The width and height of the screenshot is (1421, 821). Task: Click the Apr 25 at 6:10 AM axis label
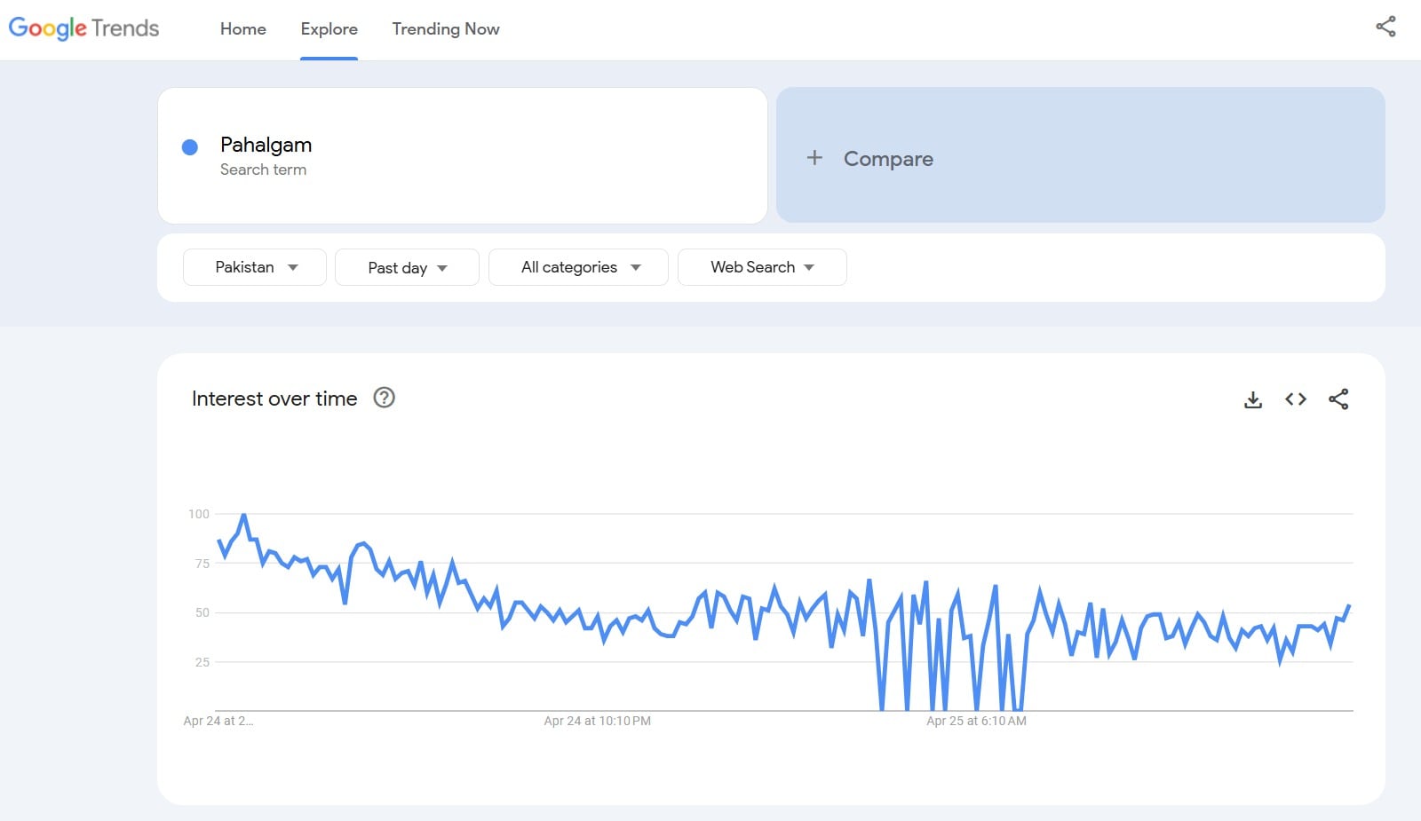[975, 721]
